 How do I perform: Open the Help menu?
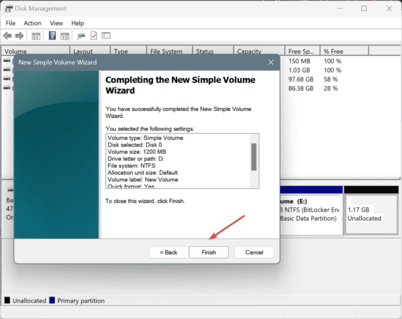click(78, 23)
